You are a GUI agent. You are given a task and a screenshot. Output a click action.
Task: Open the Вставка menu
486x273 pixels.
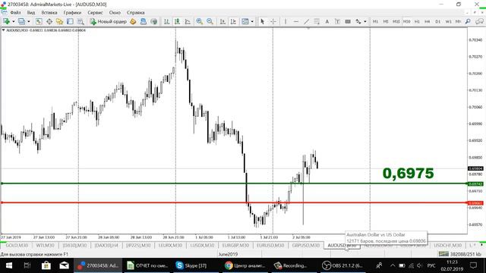pos(49,13)
